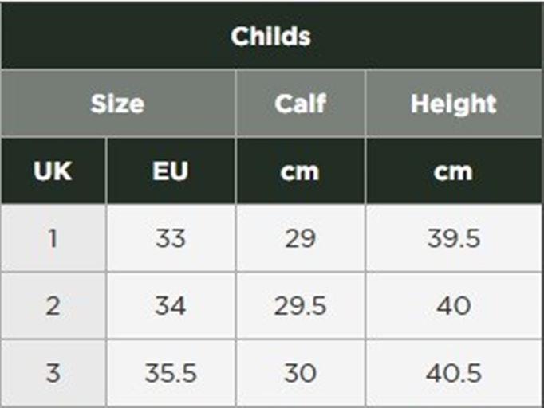Viewport: 544px width, 408px height.
Task: Click the Childs table title header
Action: 271,36
